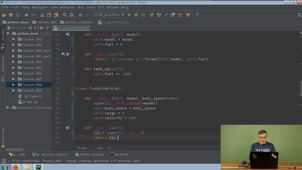Start debugging with the bug icon
Image resolution: width=302 pixels, height=170 pixels.
tap(136, 15)
